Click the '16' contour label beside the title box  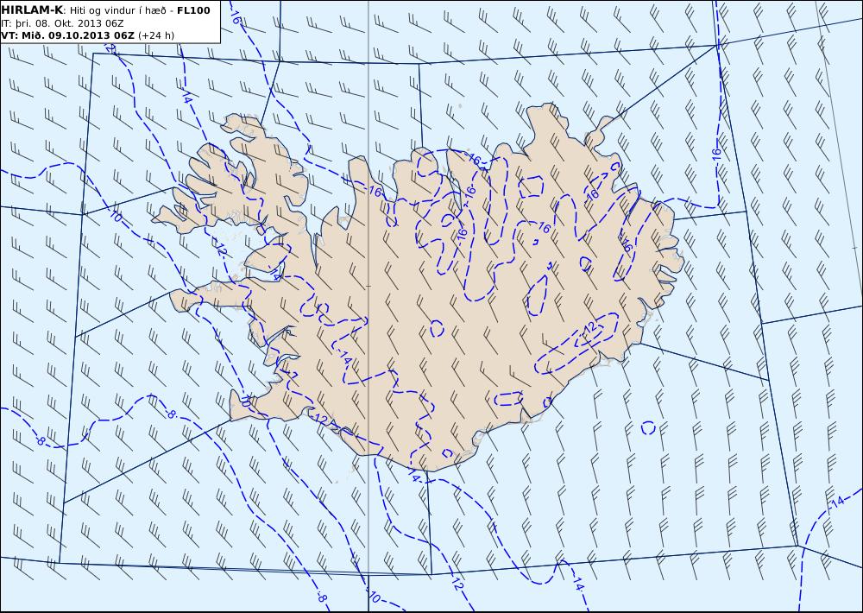click(235, 17)
